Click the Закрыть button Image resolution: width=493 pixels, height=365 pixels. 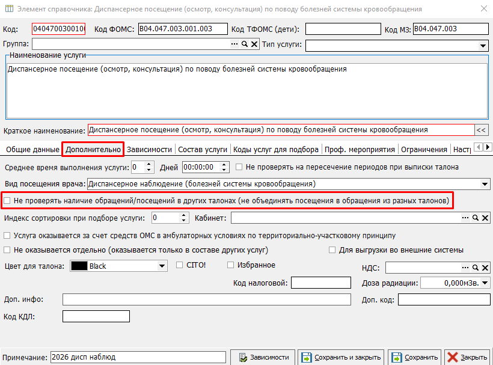click(468, 357)
